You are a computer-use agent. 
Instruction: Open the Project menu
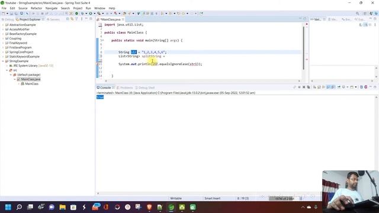78,8
